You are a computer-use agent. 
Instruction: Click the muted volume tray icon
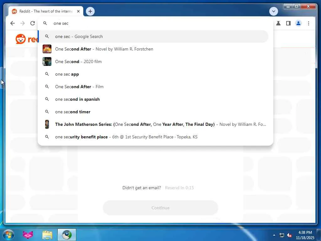point(289,235)
